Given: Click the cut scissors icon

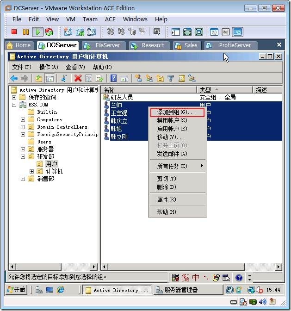Looking at the screenshot, I should click(x=64, y=78).
